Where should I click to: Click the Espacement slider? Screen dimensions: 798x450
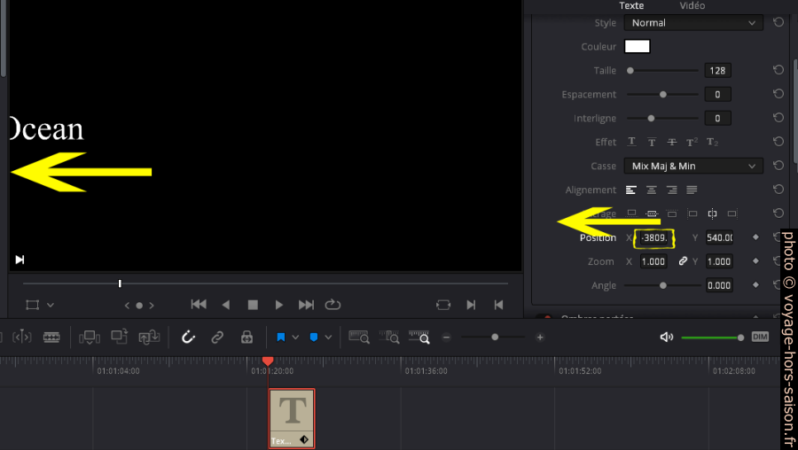click(662, 94)
